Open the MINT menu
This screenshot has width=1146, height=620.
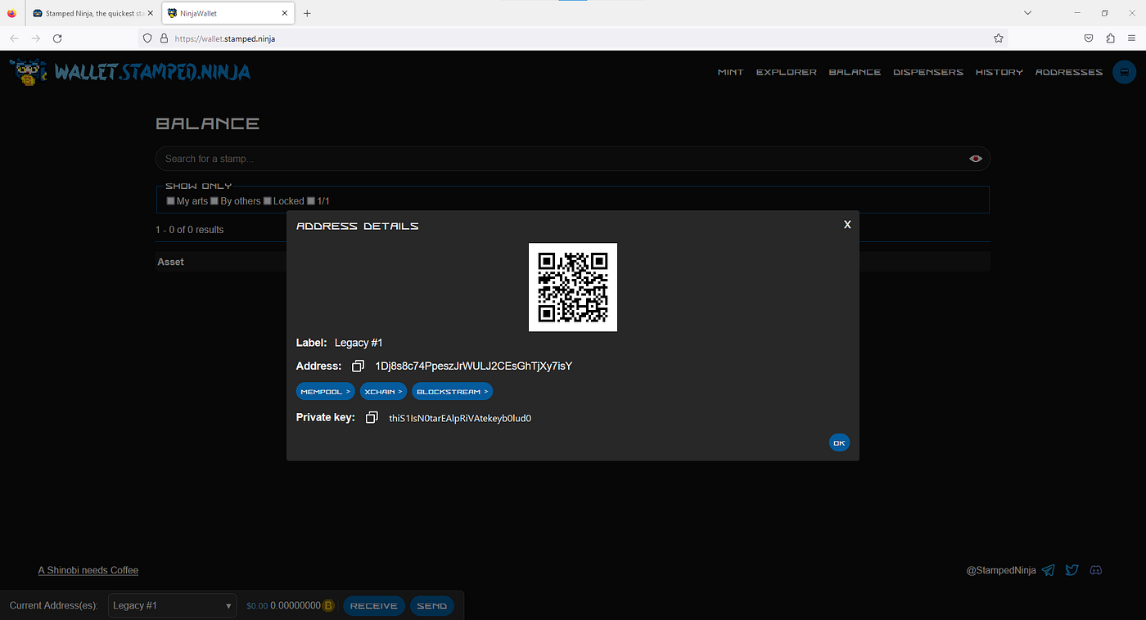730,72
